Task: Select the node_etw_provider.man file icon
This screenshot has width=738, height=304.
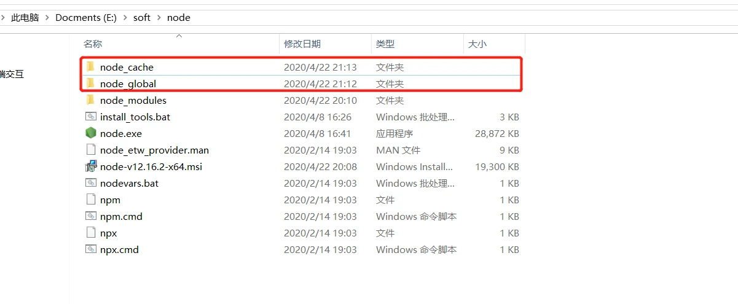Action: [x=90, y=150]
